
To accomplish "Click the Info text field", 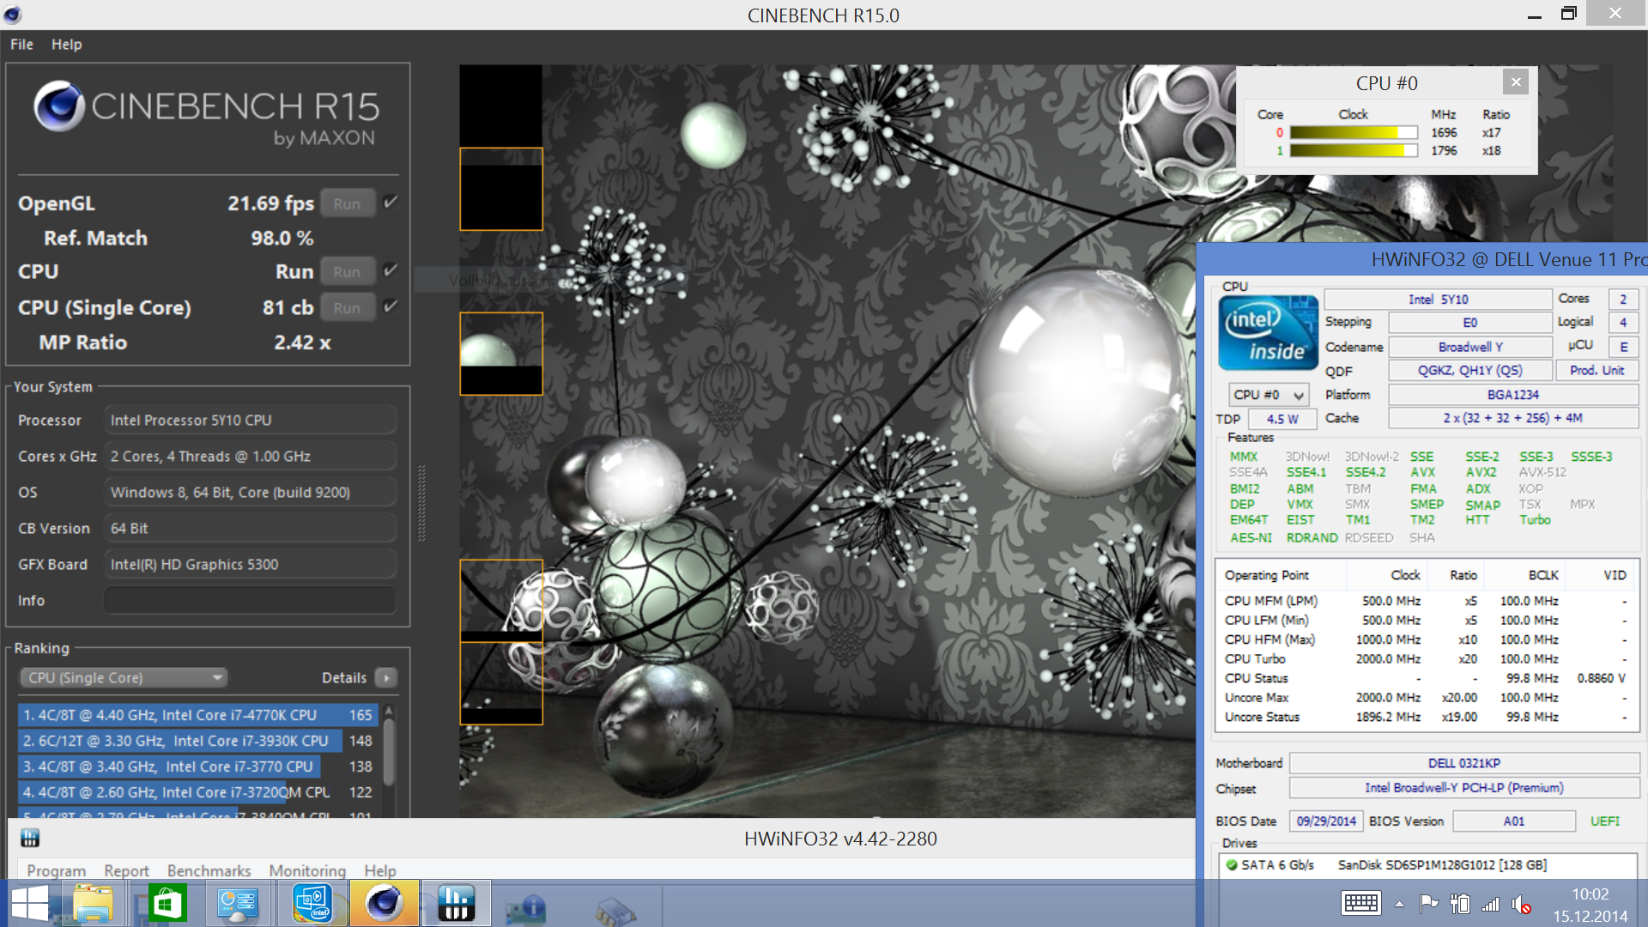I will [x=250, y=600].
